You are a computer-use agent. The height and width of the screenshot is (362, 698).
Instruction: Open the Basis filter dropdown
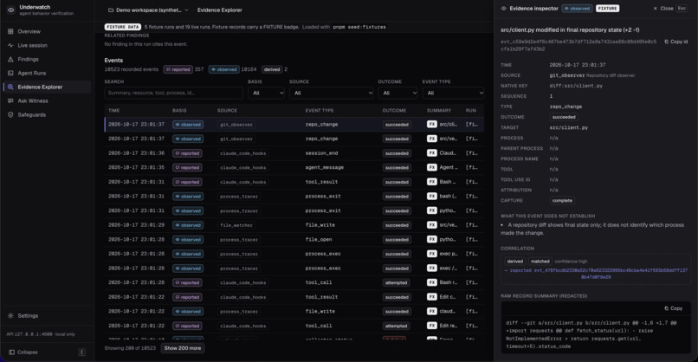266,93
